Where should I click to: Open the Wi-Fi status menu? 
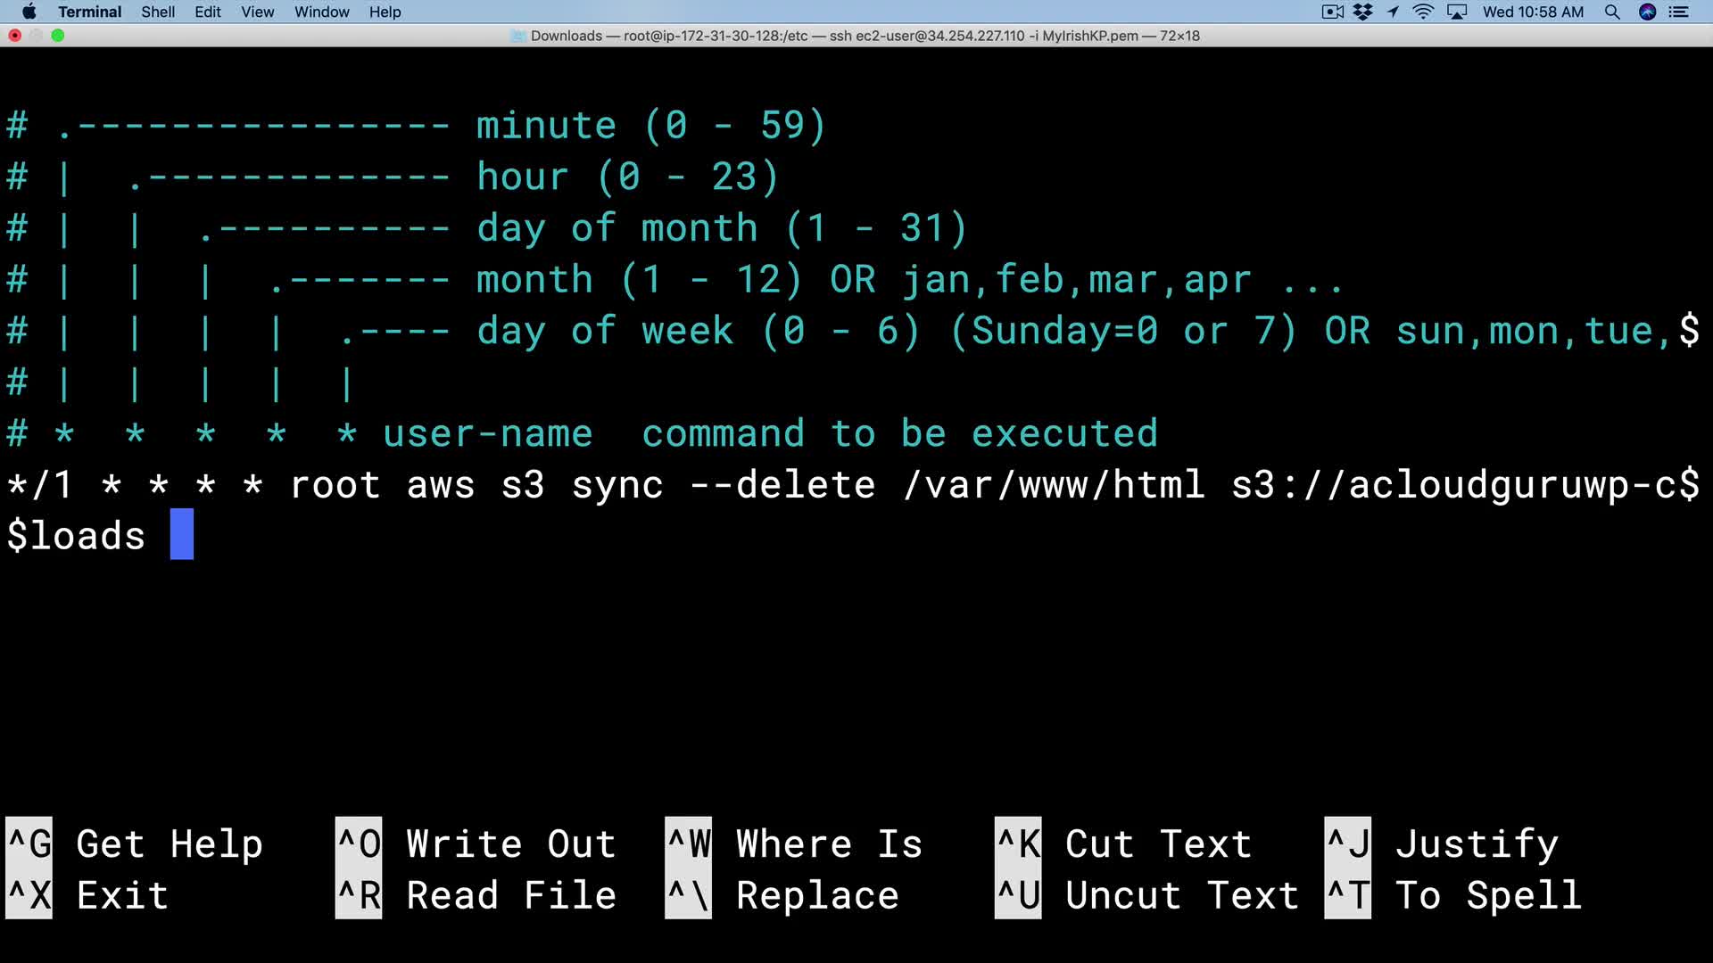point(1423,12)
